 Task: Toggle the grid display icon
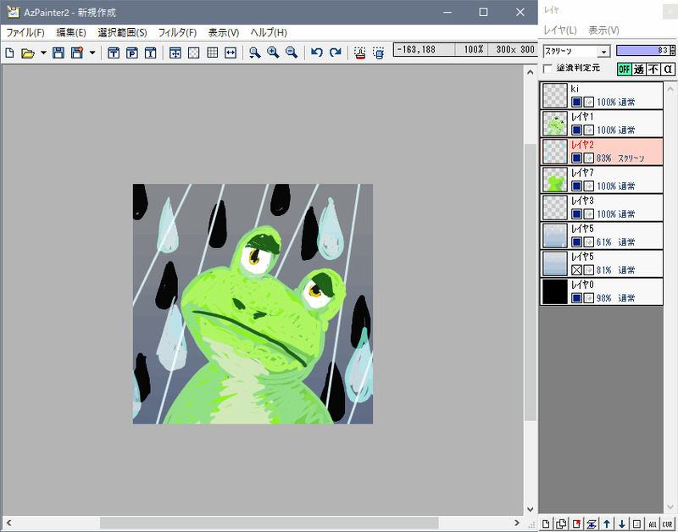[213, 53]
